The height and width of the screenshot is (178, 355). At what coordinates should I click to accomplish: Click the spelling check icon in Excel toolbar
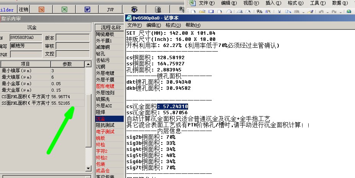tap(260, 12)
